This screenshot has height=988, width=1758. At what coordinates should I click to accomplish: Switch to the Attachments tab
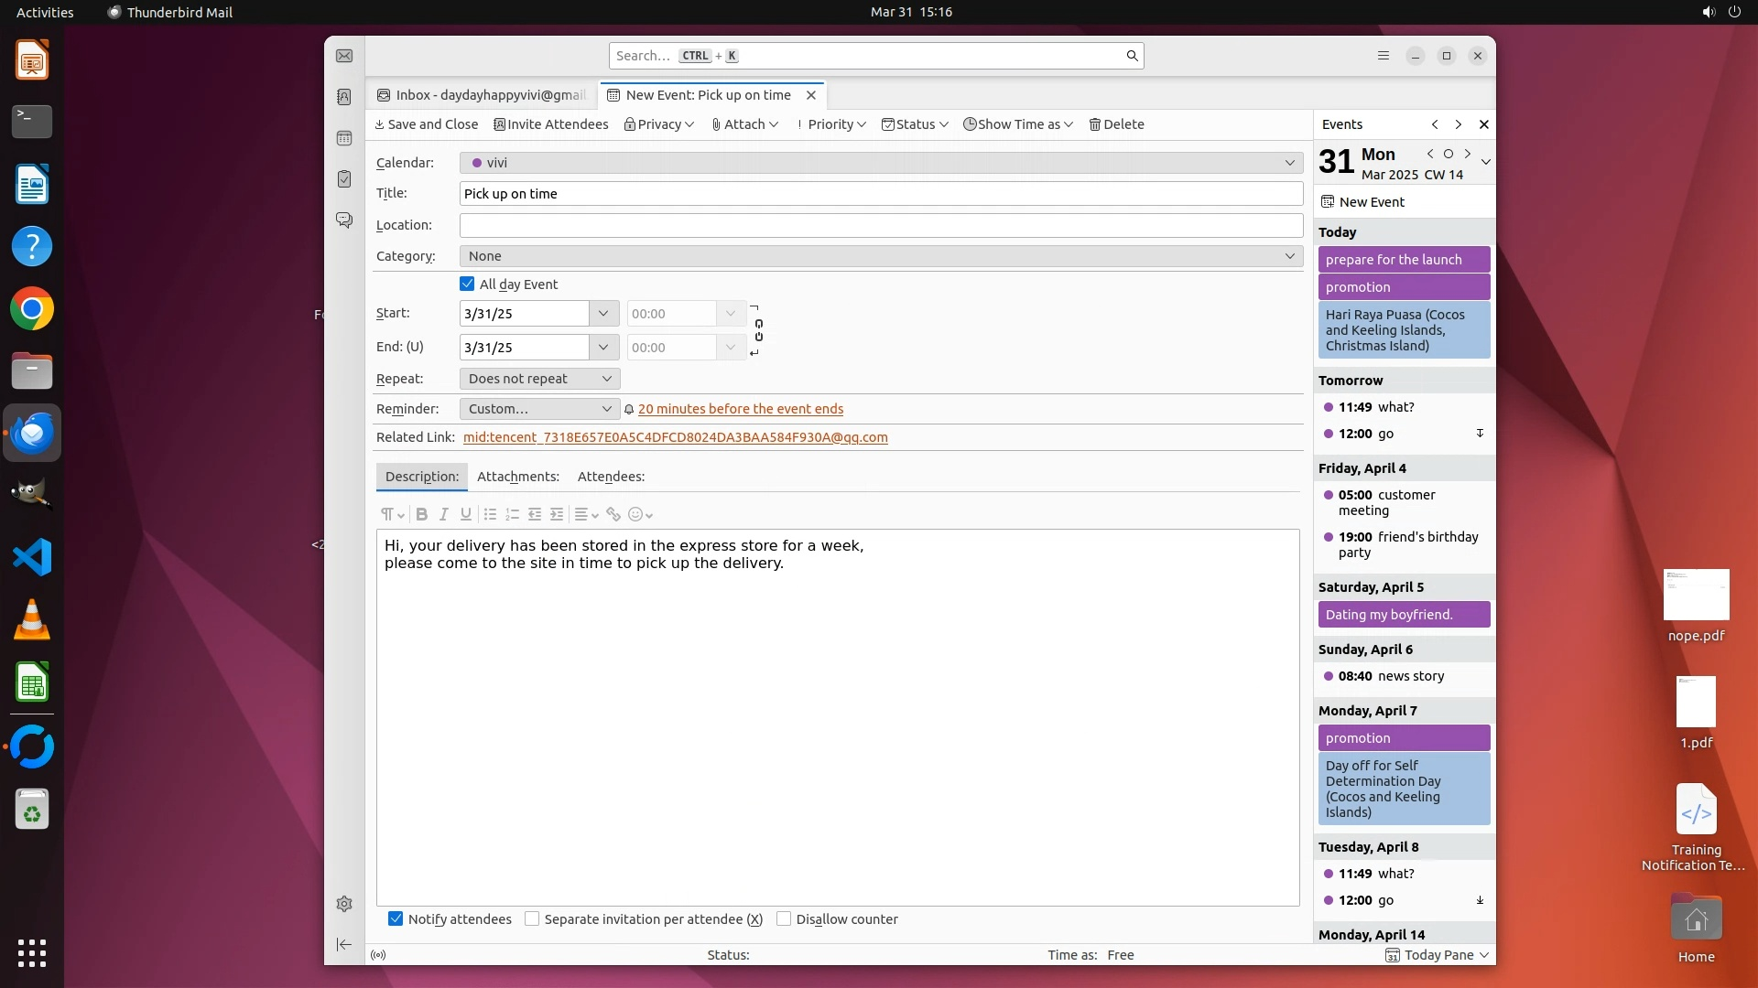pyautogui.click(x=517, y=477)
